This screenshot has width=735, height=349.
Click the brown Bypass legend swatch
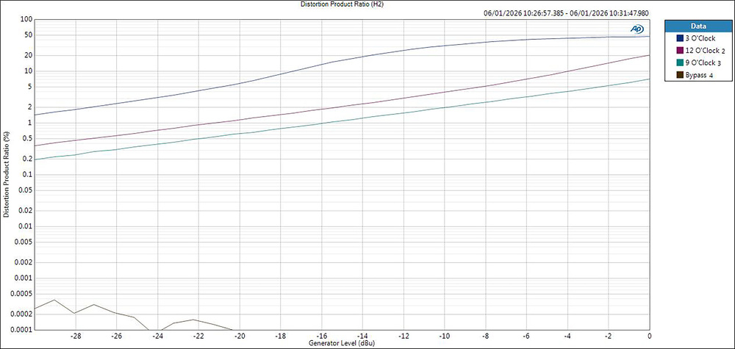point(679,75)
